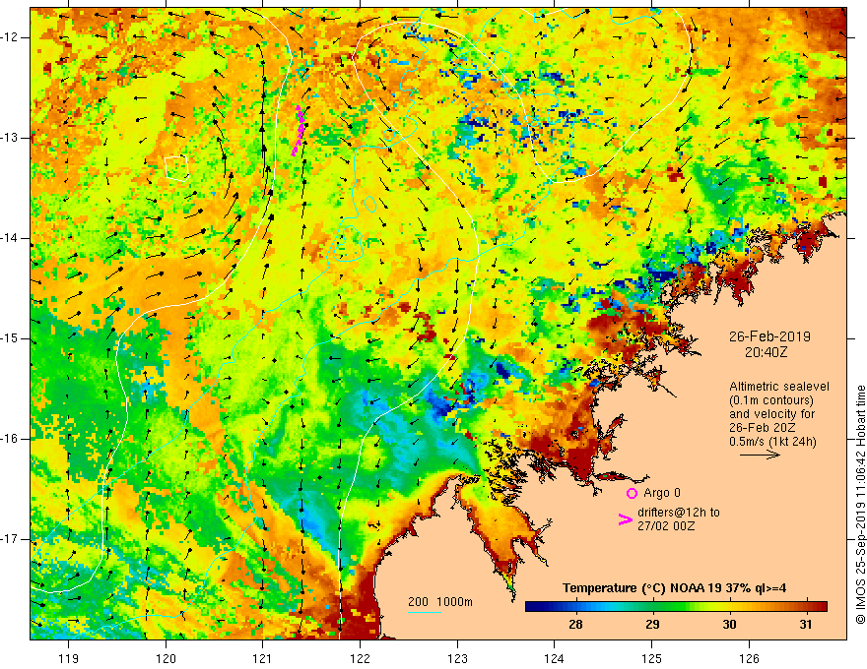Click the latitude axis label -12
This screenshot has width=867, height=669.
pyautogui.click(x=10, y=37)
